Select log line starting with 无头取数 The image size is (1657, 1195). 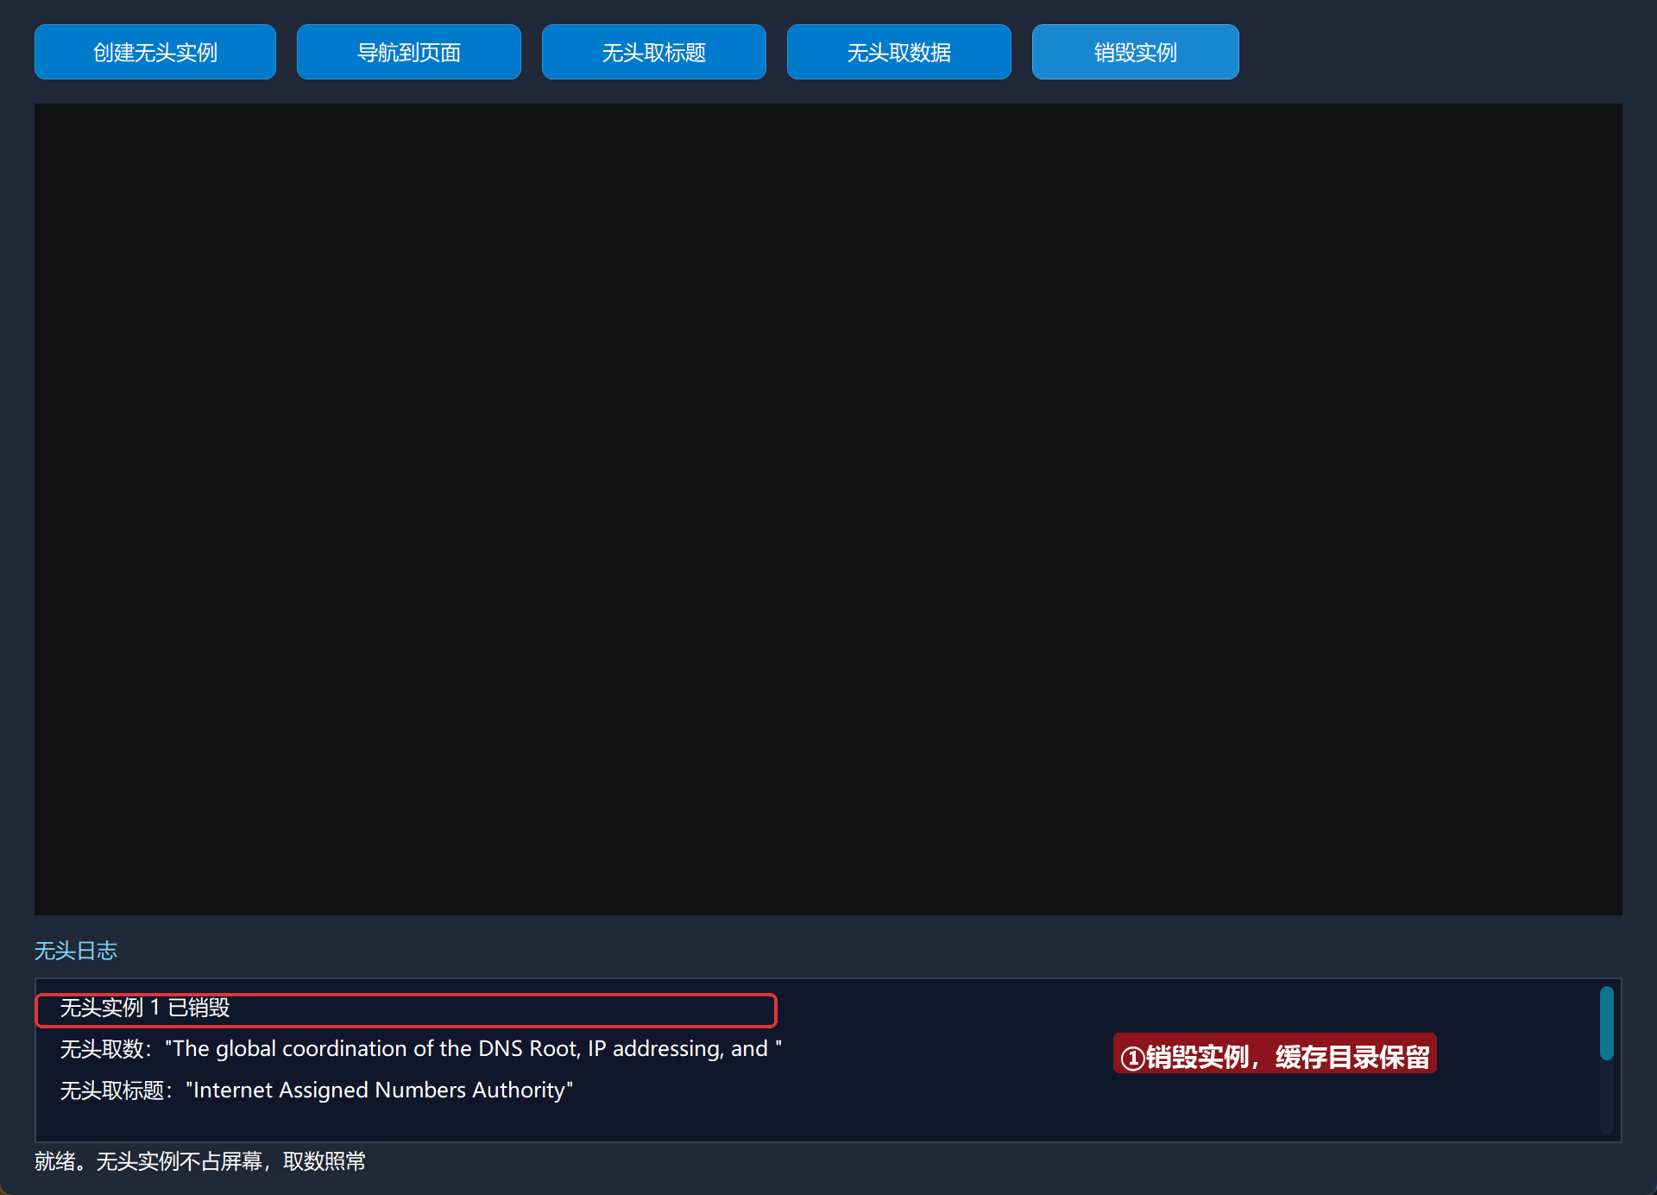click(x=421, y=1048)
